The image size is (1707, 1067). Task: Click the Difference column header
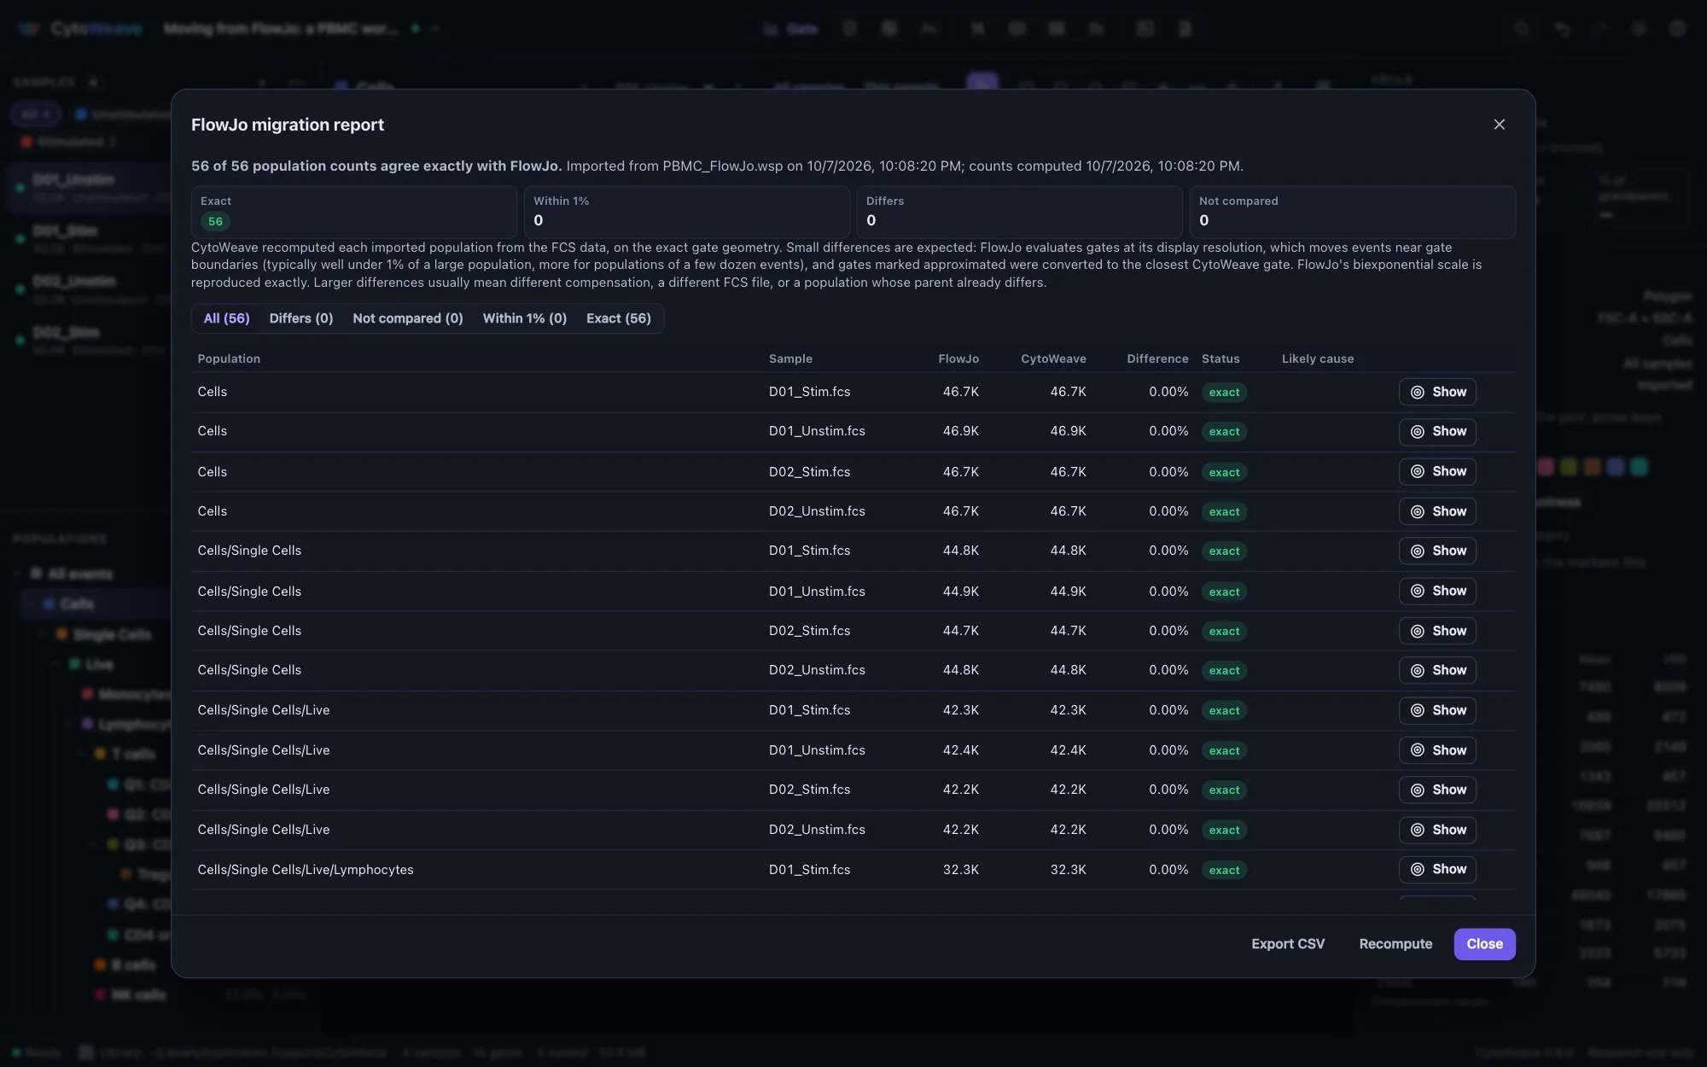point(1157,359)
